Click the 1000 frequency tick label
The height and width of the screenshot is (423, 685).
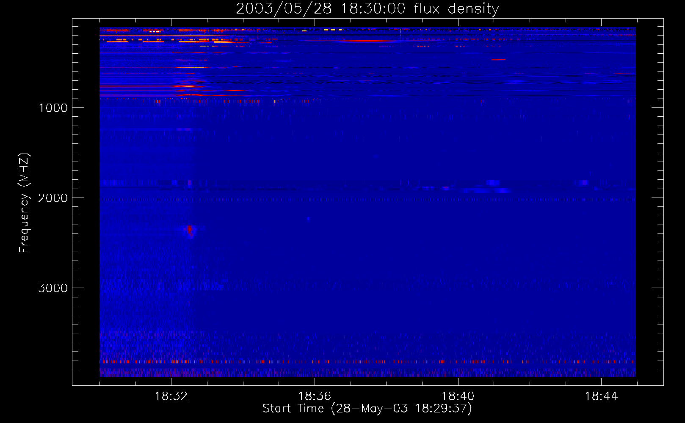(53, 108)
